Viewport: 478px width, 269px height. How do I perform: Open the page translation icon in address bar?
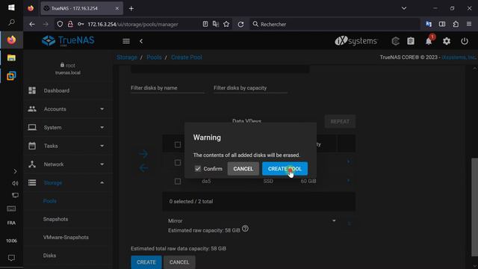(216, 24)
